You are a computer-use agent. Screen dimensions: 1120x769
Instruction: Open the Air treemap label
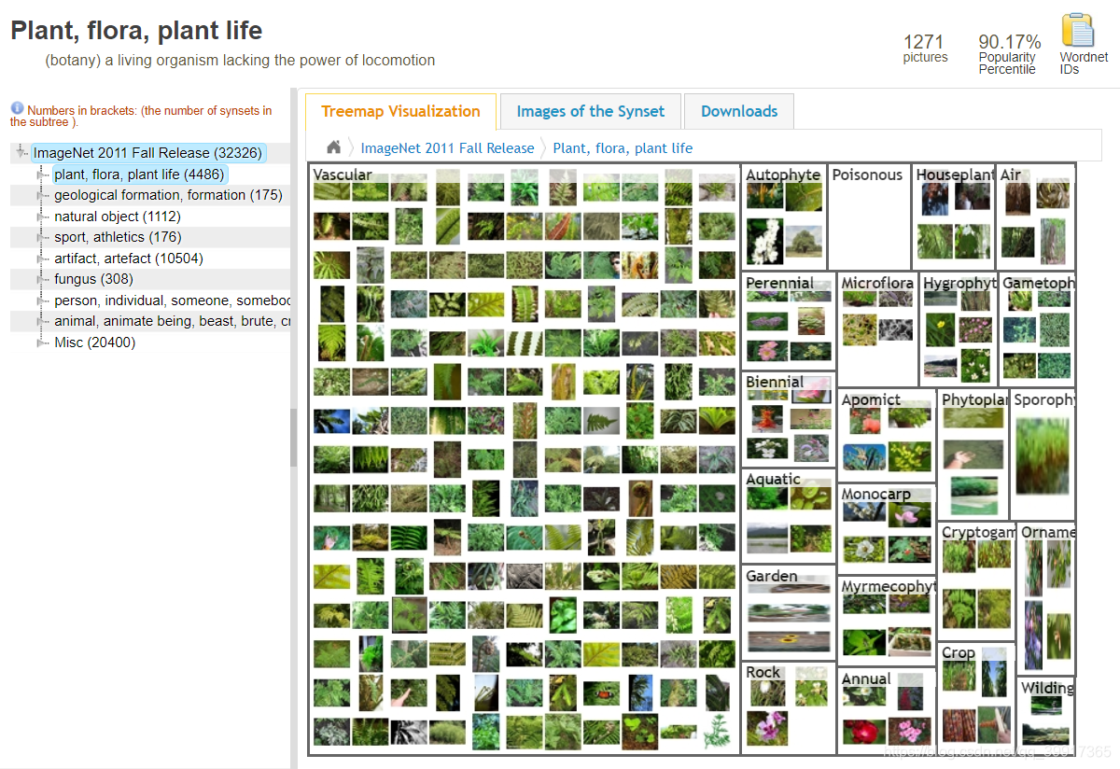click(1011, 175)
